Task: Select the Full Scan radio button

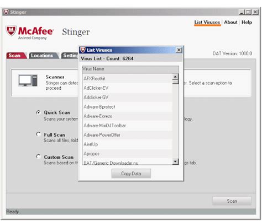Action: pos(38,134)
